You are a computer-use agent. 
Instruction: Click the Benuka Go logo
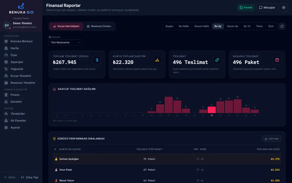21,8
